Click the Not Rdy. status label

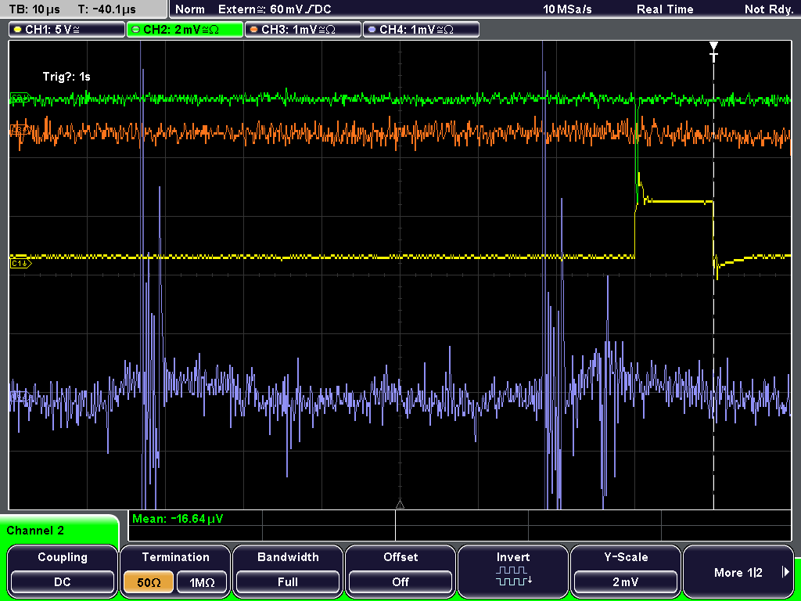(x=768, y=9)
